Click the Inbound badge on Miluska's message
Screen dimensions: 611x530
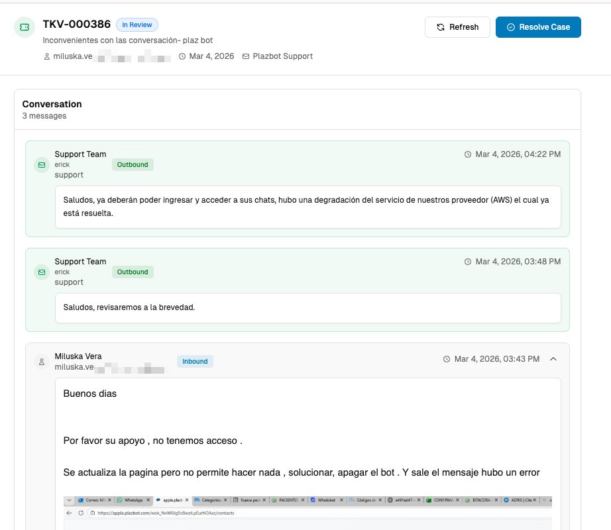click(195, 361)
